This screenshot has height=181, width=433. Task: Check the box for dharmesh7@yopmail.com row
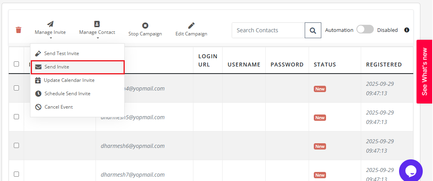(17, 174)
